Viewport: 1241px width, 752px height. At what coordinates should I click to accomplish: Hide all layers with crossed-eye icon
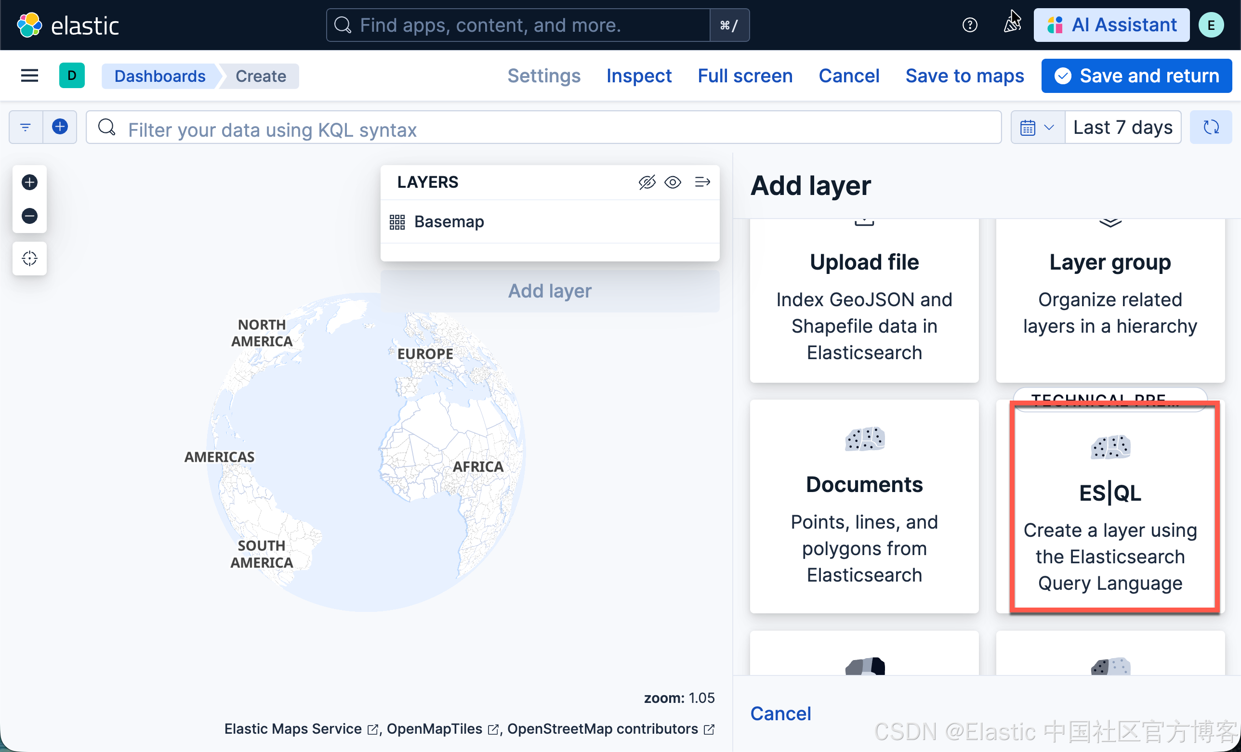647,182
